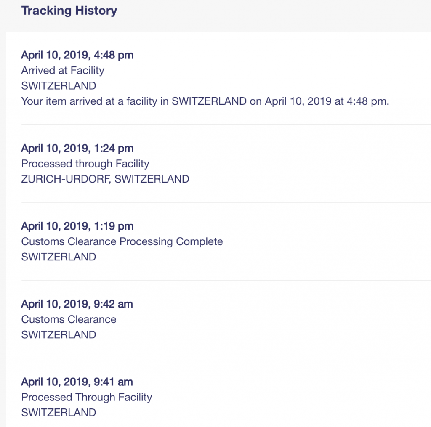Click the divider line below ZURICH-URDORF entry
Viewport: 431px width, 427px height.
(x=226, y=202)
